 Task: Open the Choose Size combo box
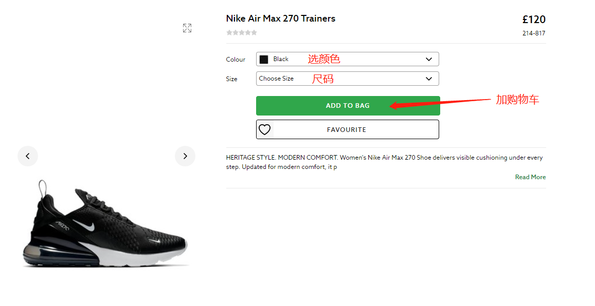(348, 79)
